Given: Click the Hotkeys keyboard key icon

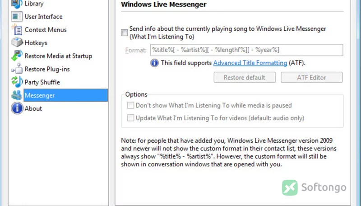Looking at the screenshot, I should [17, 42].
